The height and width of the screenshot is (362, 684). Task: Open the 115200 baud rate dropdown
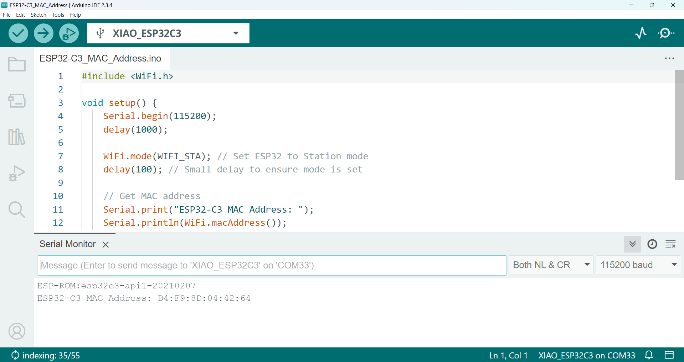(x=638, y=265)
